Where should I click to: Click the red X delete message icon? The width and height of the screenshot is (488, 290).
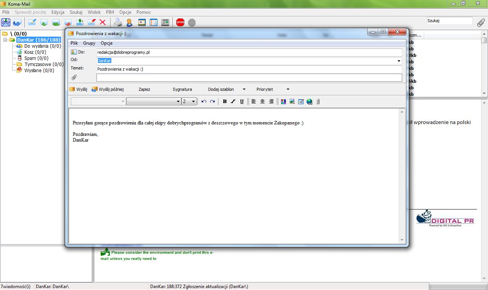pos(103,23)
